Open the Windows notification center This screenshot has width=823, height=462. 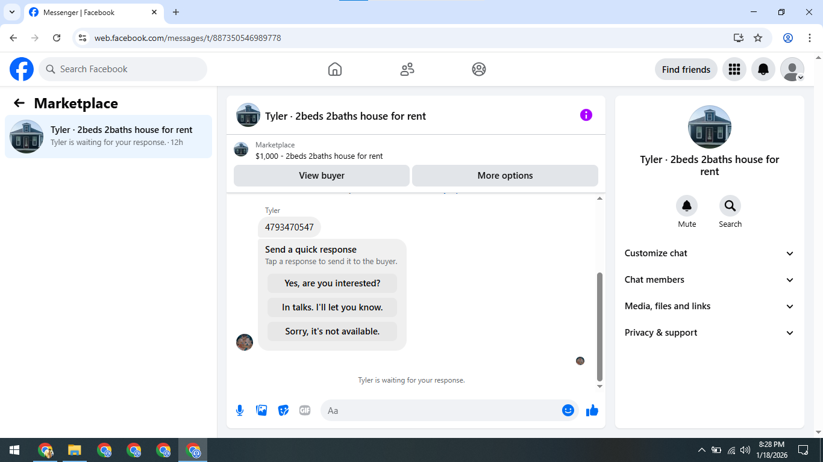(x=803, y=450)
